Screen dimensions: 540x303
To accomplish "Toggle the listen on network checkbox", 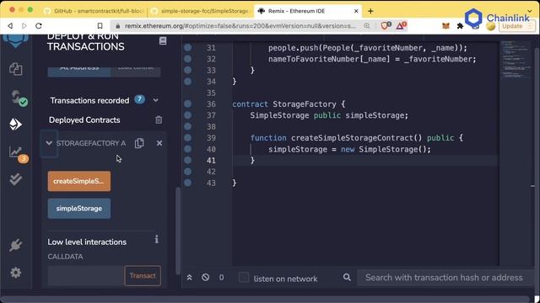I will coord(244,277).
